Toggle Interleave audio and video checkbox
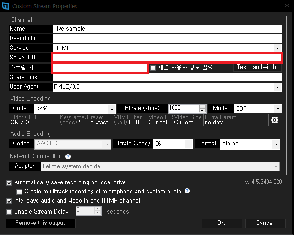 [10, 201]
